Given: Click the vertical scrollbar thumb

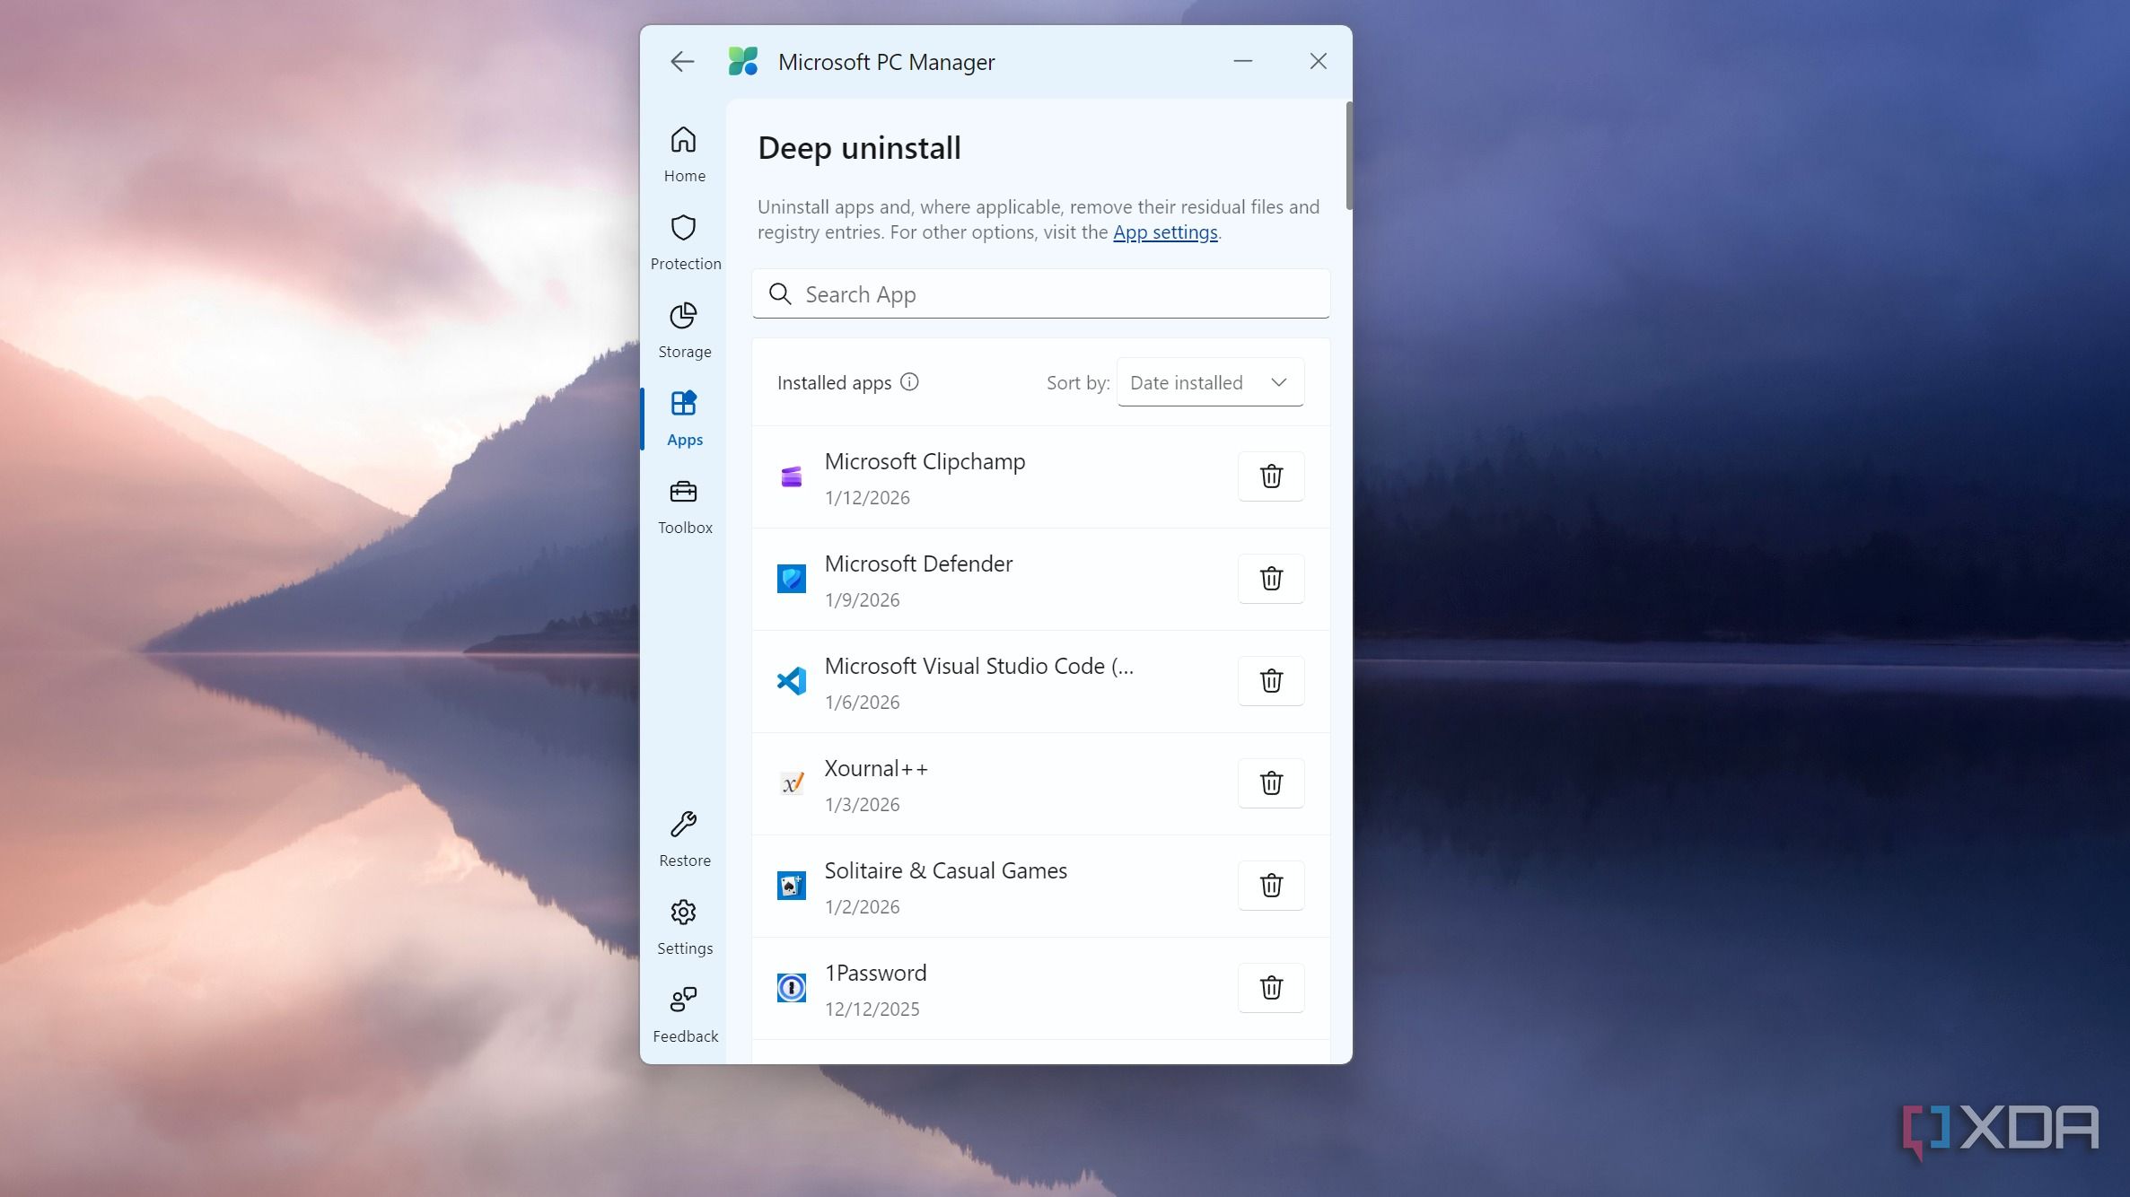Looking at the screenshot, I should [1348, 157].
